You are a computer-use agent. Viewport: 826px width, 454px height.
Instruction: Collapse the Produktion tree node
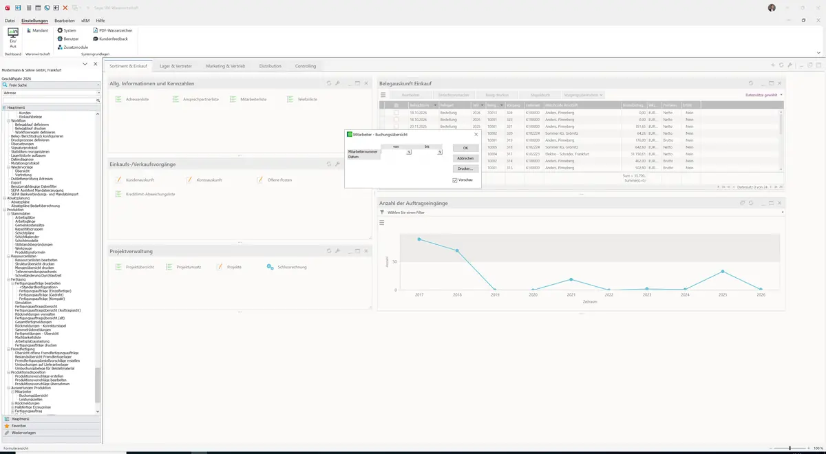[x=4, y=210]
